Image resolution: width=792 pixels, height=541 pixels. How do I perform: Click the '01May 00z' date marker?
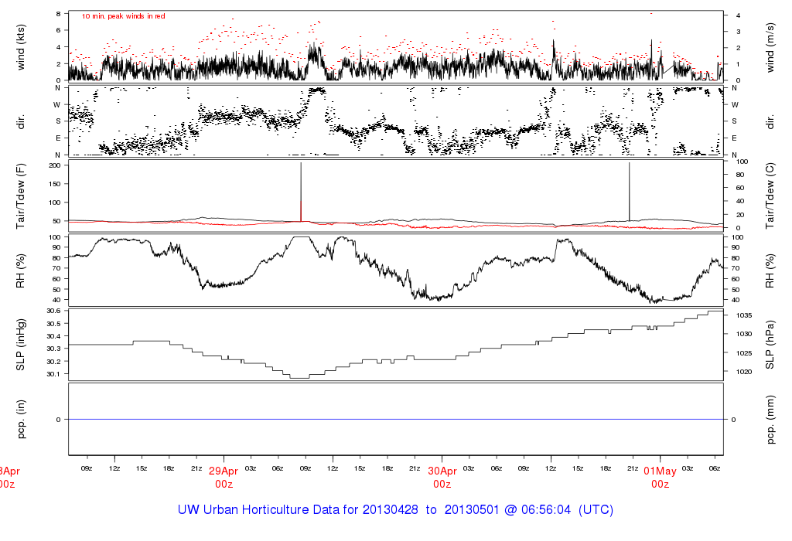660,477
